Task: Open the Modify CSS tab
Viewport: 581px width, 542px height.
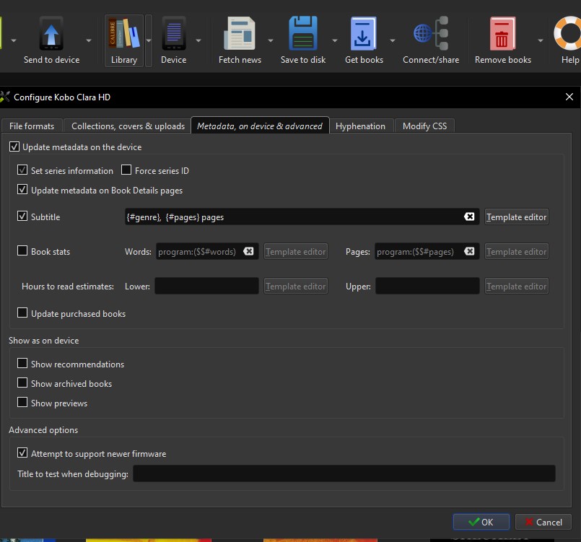Action: pos(424,126)
